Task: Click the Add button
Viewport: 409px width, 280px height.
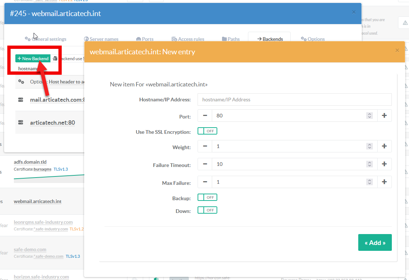Action: tap(375, 242)
